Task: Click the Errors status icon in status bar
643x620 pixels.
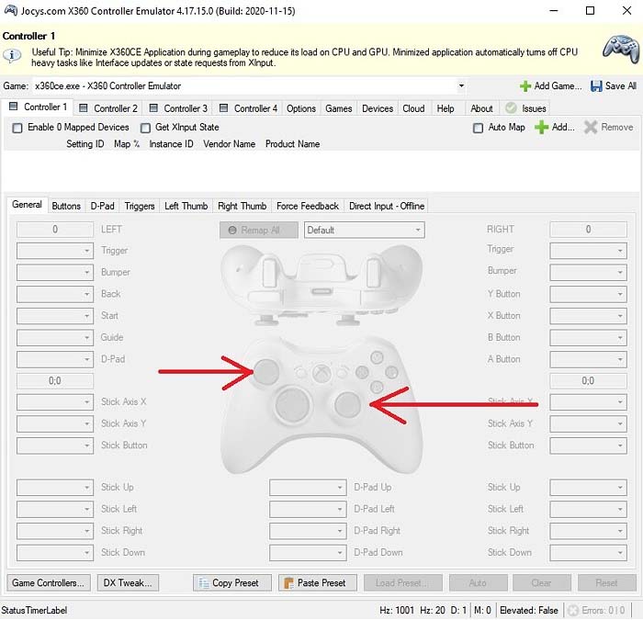Action: 572,610
